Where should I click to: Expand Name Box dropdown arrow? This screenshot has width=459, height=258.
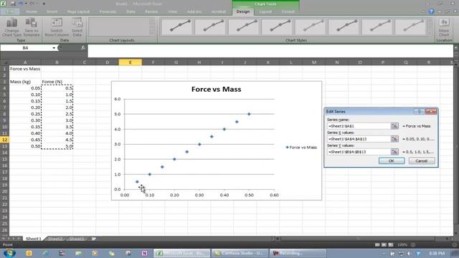point(54,48)
